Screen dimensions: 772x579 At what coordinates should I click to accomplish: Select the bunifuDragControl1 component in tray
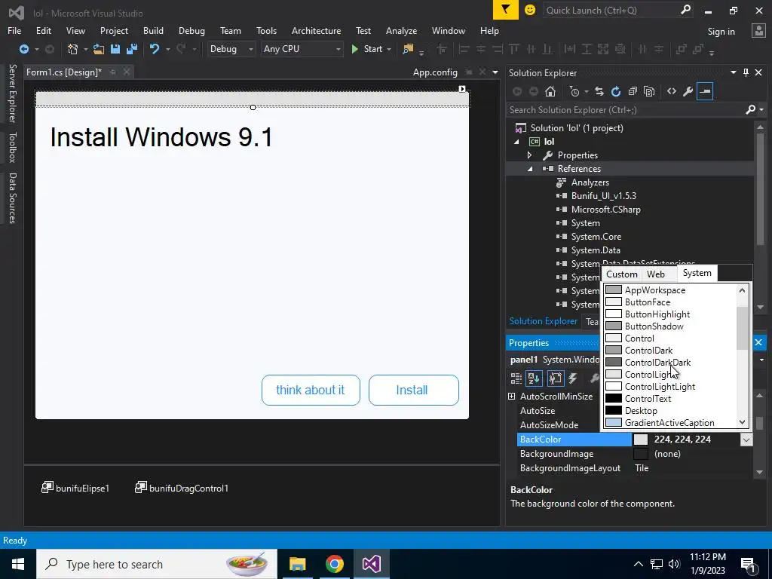(182, 488)
